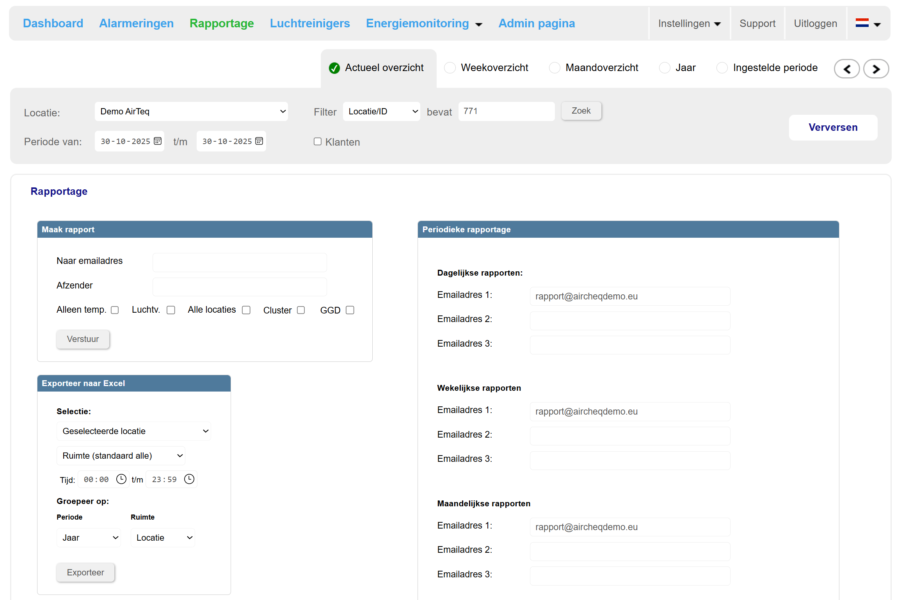Image resolution: width=919 pixels, height=600 pixels.
Task: Click the previous period arrow button
Action: [846, 69]
